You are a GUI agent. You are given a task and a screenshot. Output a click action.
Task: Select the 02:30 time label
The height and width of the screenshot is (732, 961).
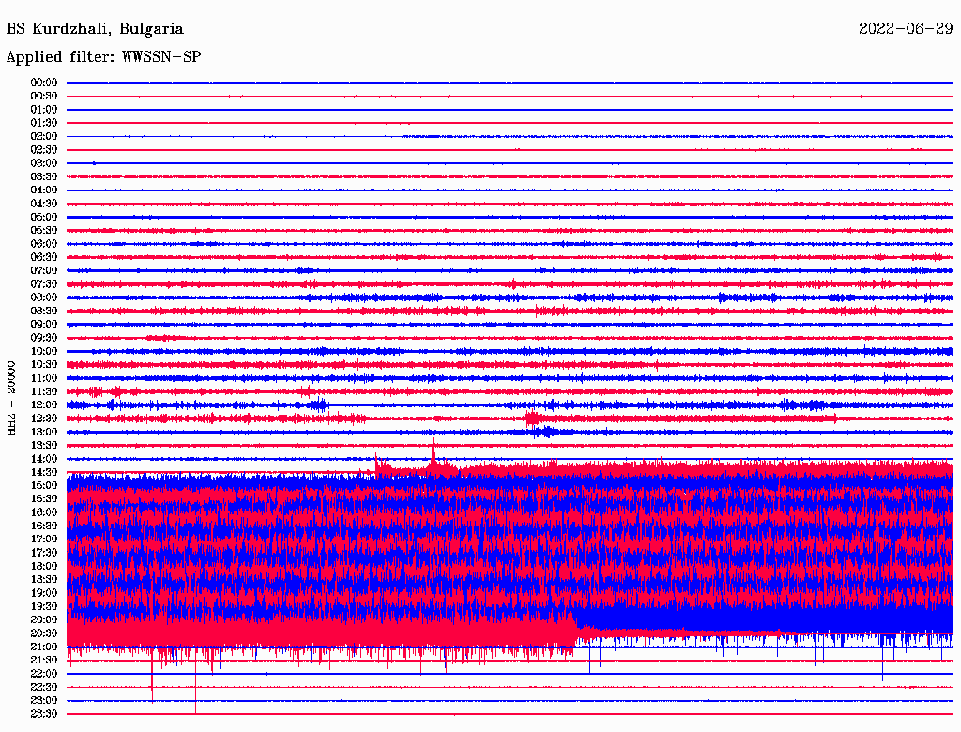[x=44, y=149]
